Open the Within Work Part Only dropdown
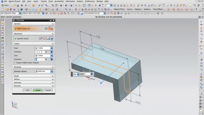 [43, 13]
